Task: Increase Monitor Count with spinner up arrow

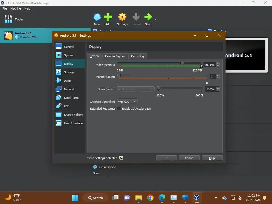Action: (218, 75)
